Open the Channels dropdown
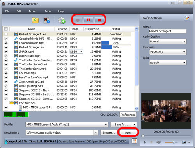The image size is (195, 148). pos(168,52)
